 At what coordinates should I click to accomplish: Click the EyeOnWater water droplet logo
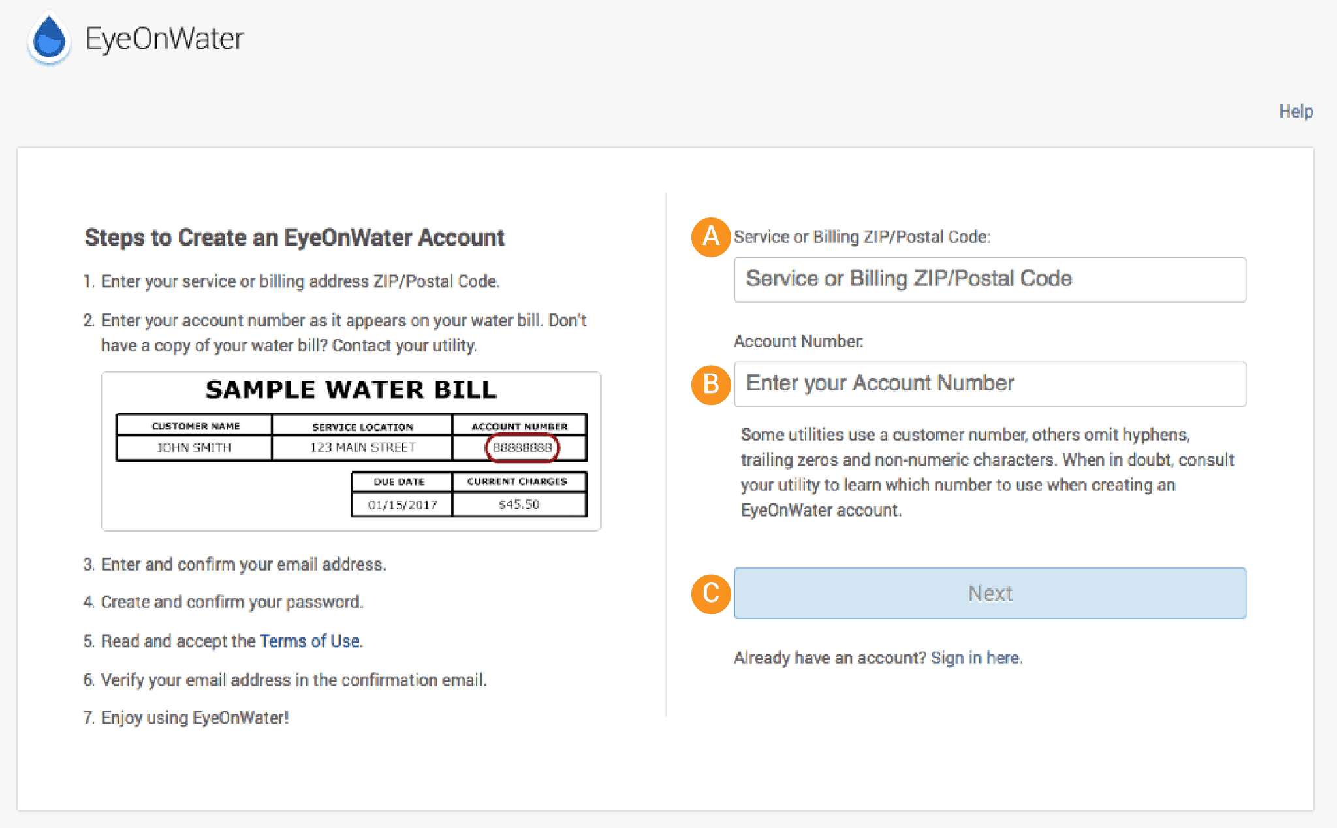pyautogui.click(x=48, y=39)
